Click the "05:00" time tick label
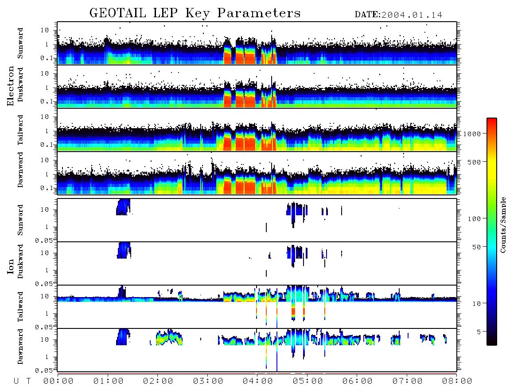 [x=308, y=381]
